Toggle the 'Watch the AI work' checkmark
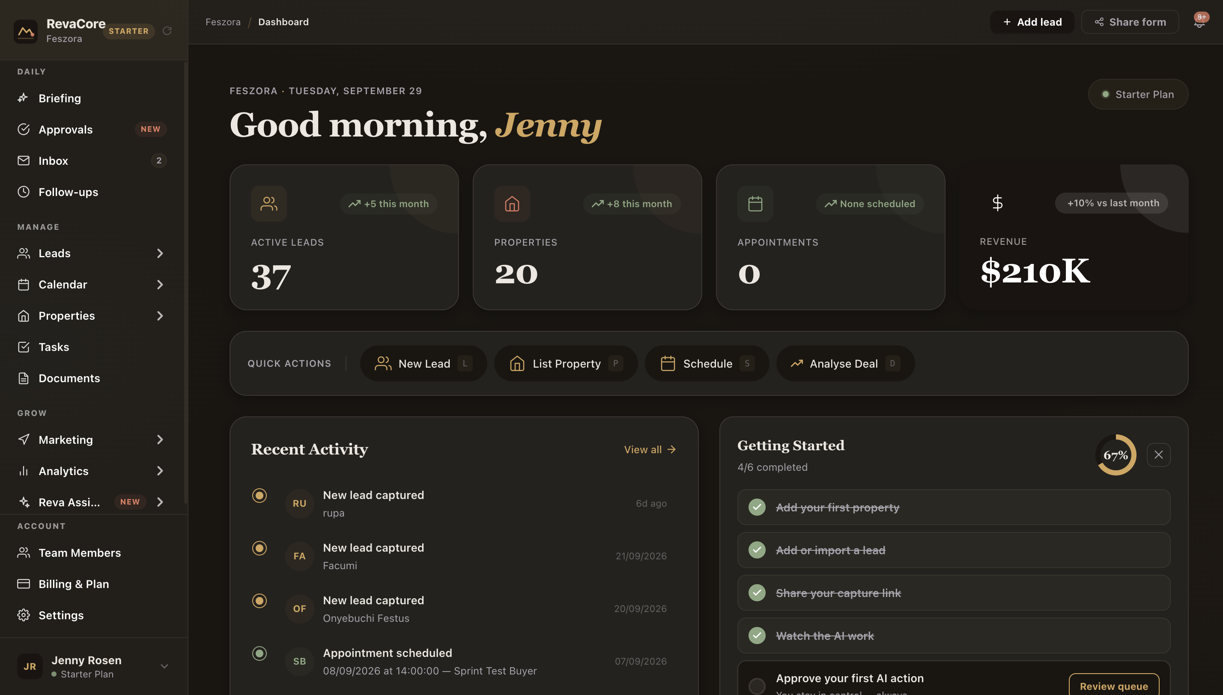The width and height of the screenshot is (1223, 695). tap(757, 636)
